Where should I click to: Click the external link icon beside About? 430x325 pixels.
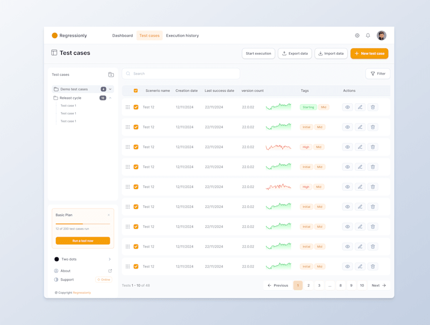pyautogui.click(x=110, y=271)
